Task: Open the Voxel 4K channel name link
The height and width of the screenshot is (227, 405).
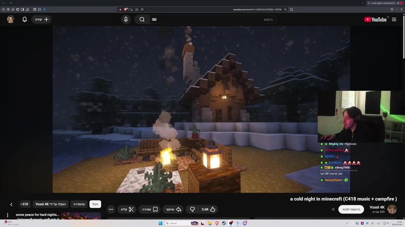Action: [x=377, y=207]
